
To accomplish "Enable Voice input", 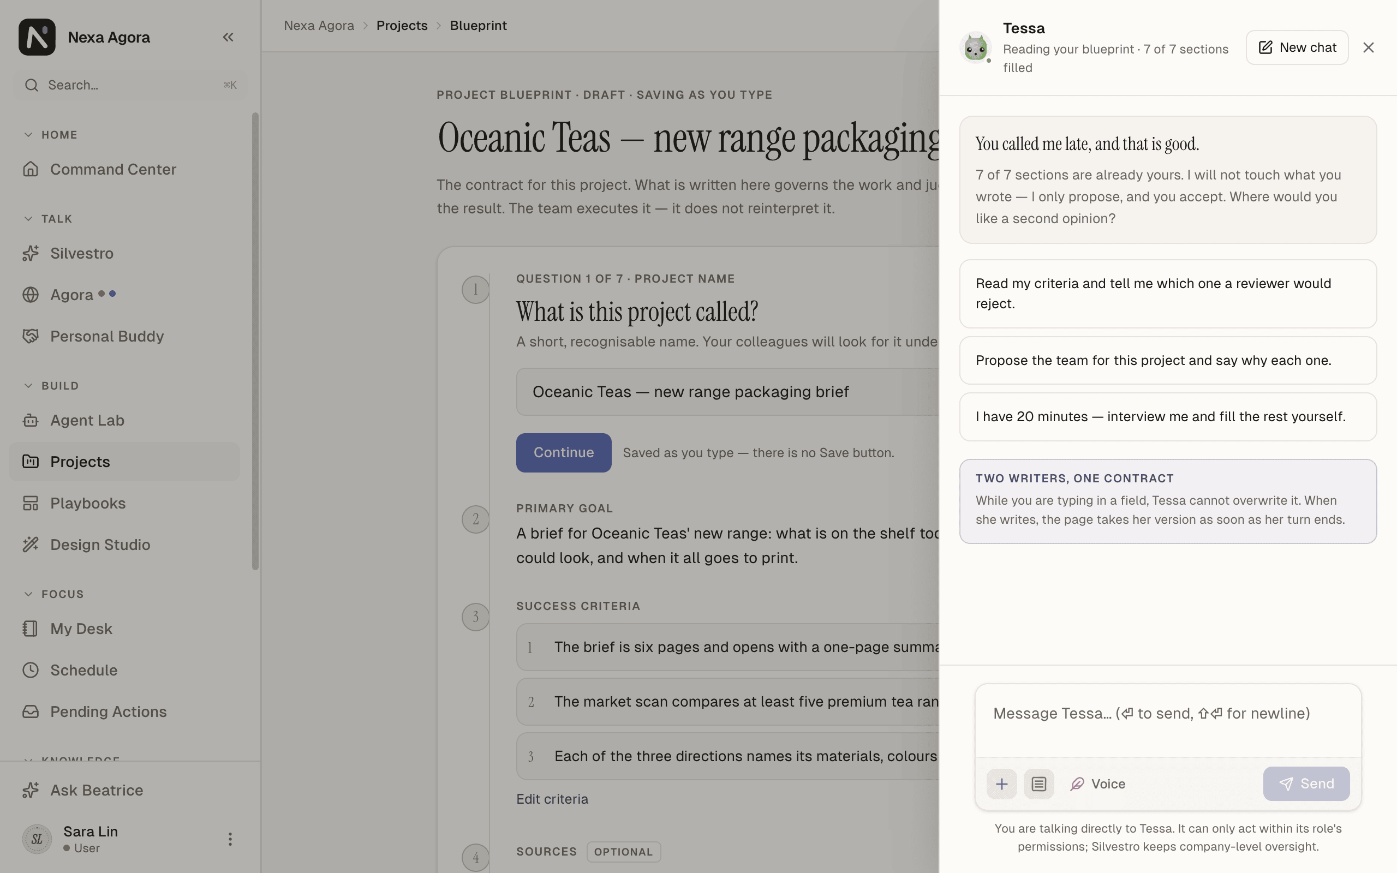I will pyautogui.click(x=1097, y=784).
